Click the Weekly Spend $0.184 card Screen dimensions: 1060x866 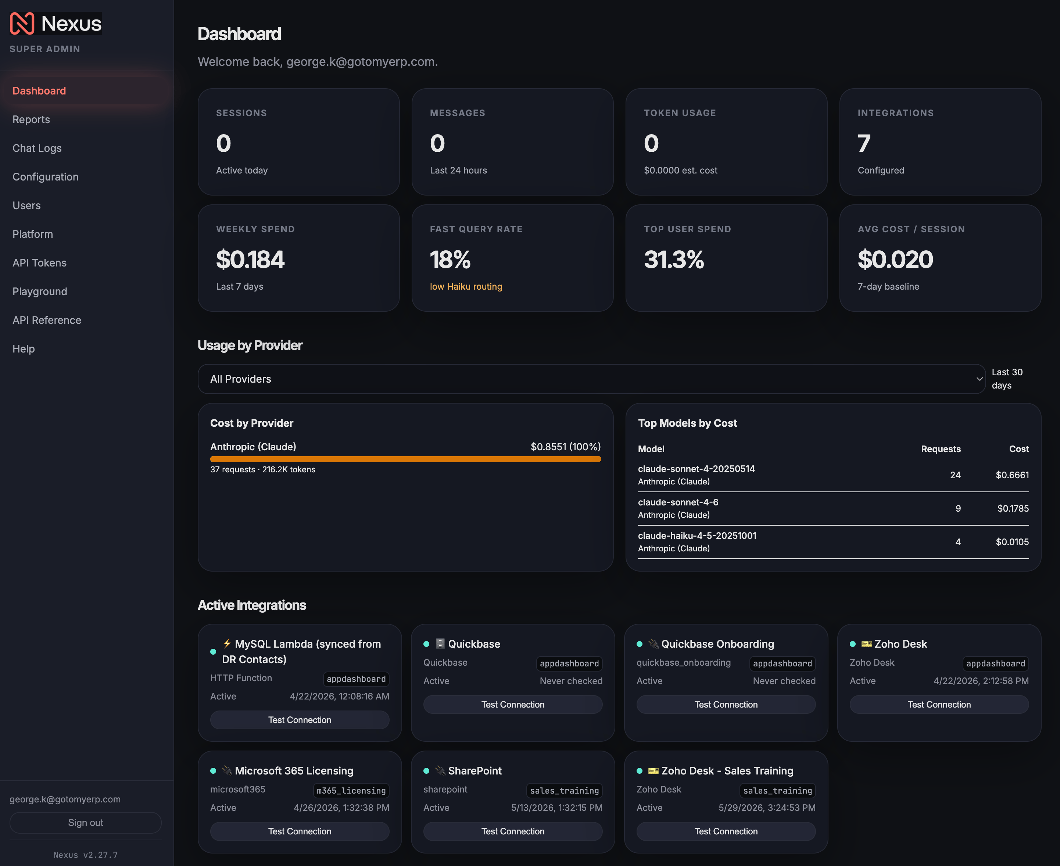[299, 258]
